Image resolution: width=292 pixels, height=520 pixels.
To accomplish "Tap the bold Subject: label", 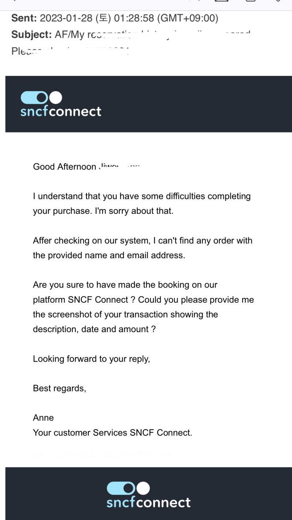I will click(31, 35).
